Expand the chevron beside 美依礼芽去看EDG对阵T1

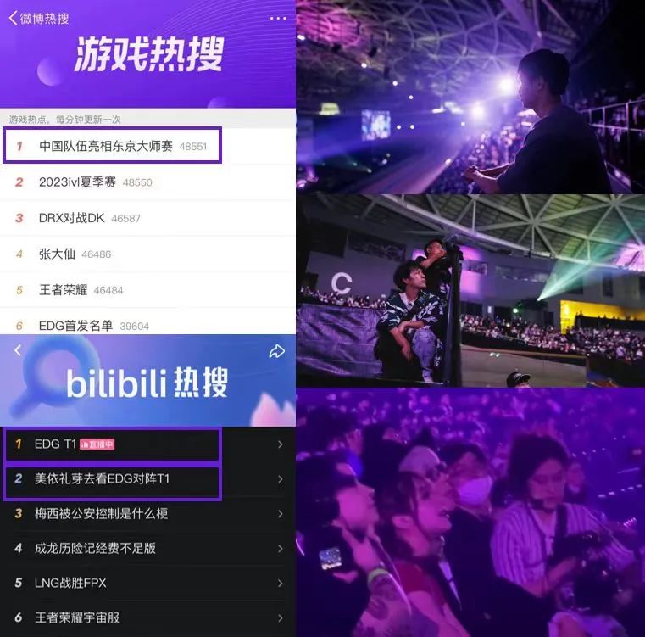(x=281, y=479)
